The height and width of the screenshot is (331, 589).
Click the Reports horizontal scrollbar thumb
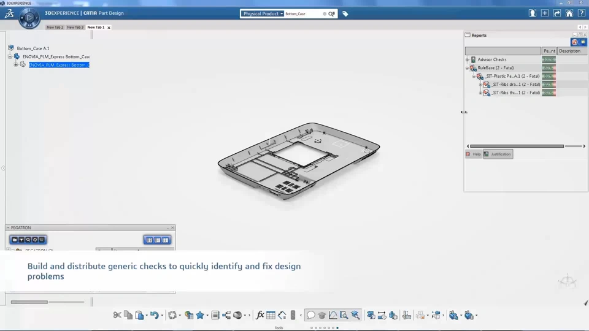click(x=517, y=146)
